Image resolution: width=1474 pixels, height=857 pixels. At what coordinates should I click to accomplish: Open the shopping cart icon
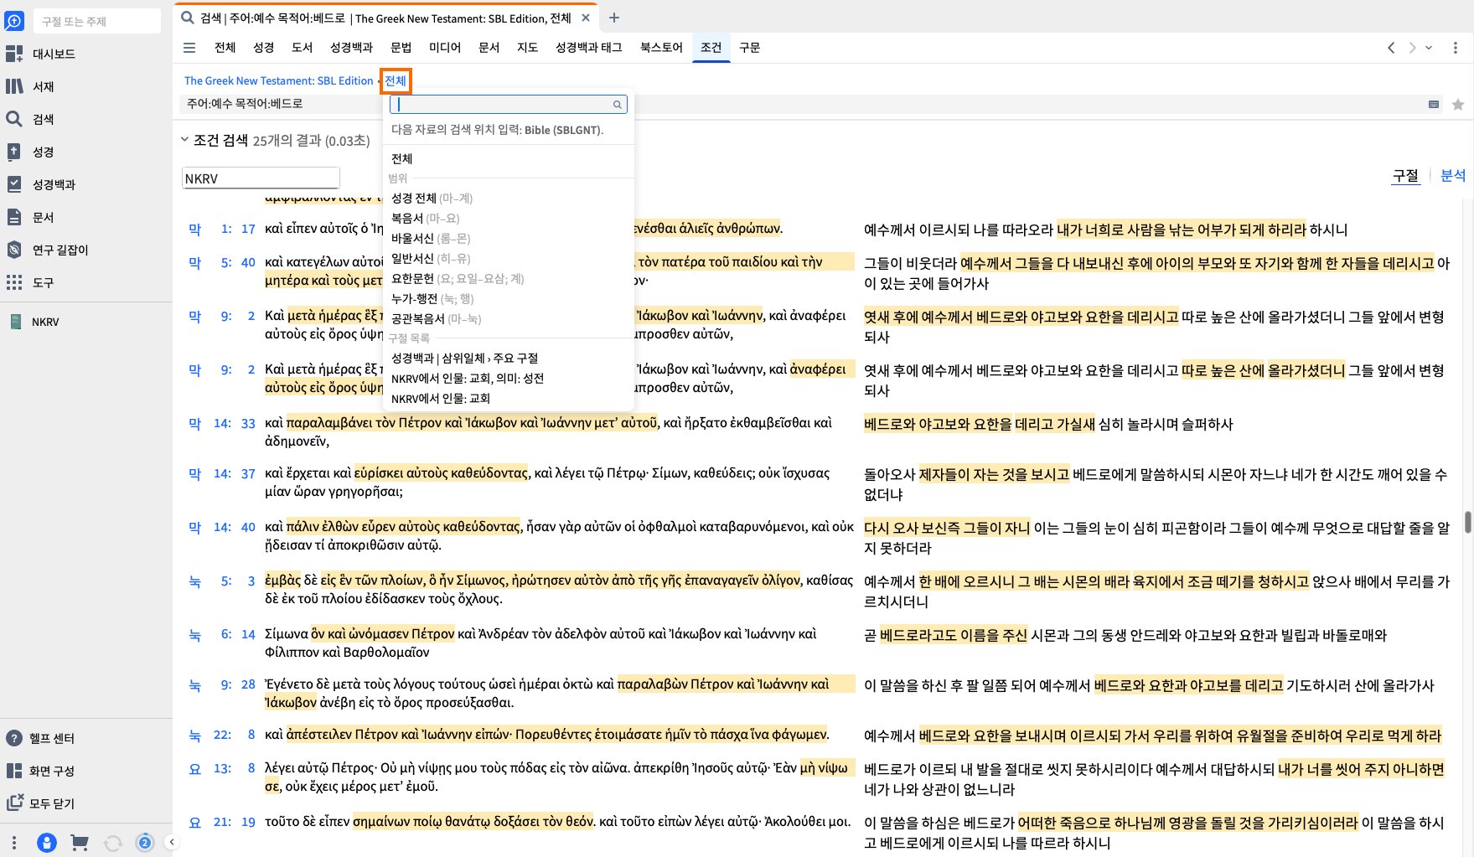click(80, 843)
